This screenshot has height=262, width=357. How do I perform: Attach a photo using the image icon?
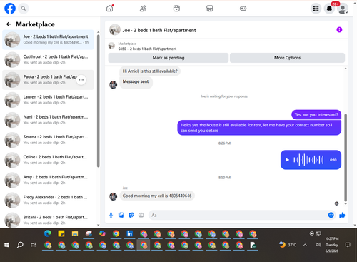coord(121,215)
